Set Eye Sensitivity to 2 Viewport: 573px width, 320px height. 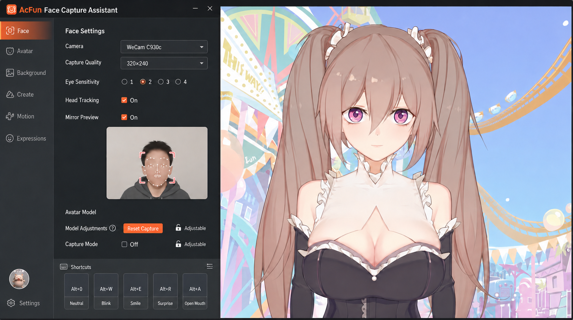(x=143, y=82)
